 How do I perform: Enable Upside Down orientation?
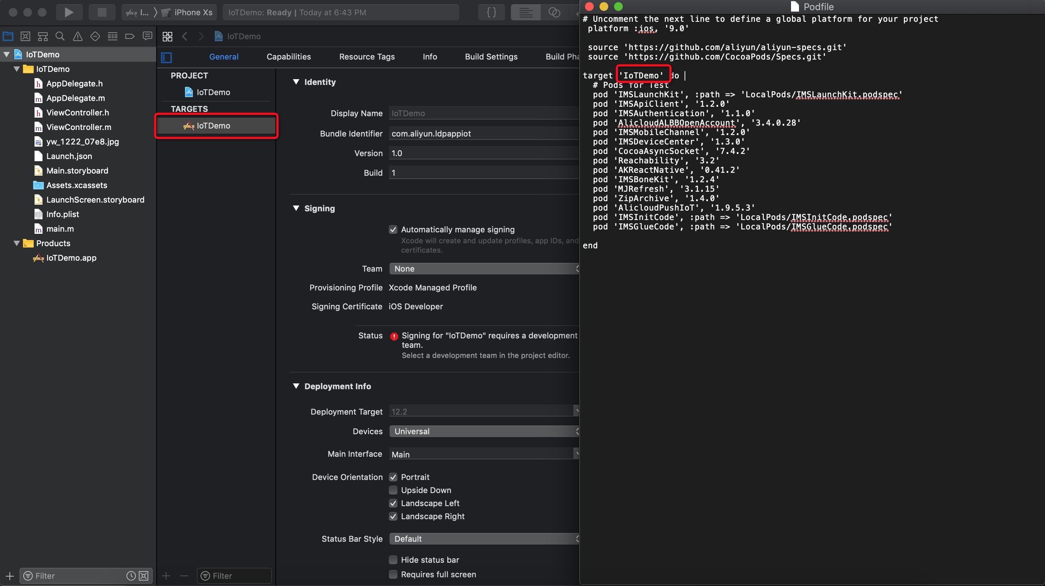pyautogui.click(x=393, y=490)
